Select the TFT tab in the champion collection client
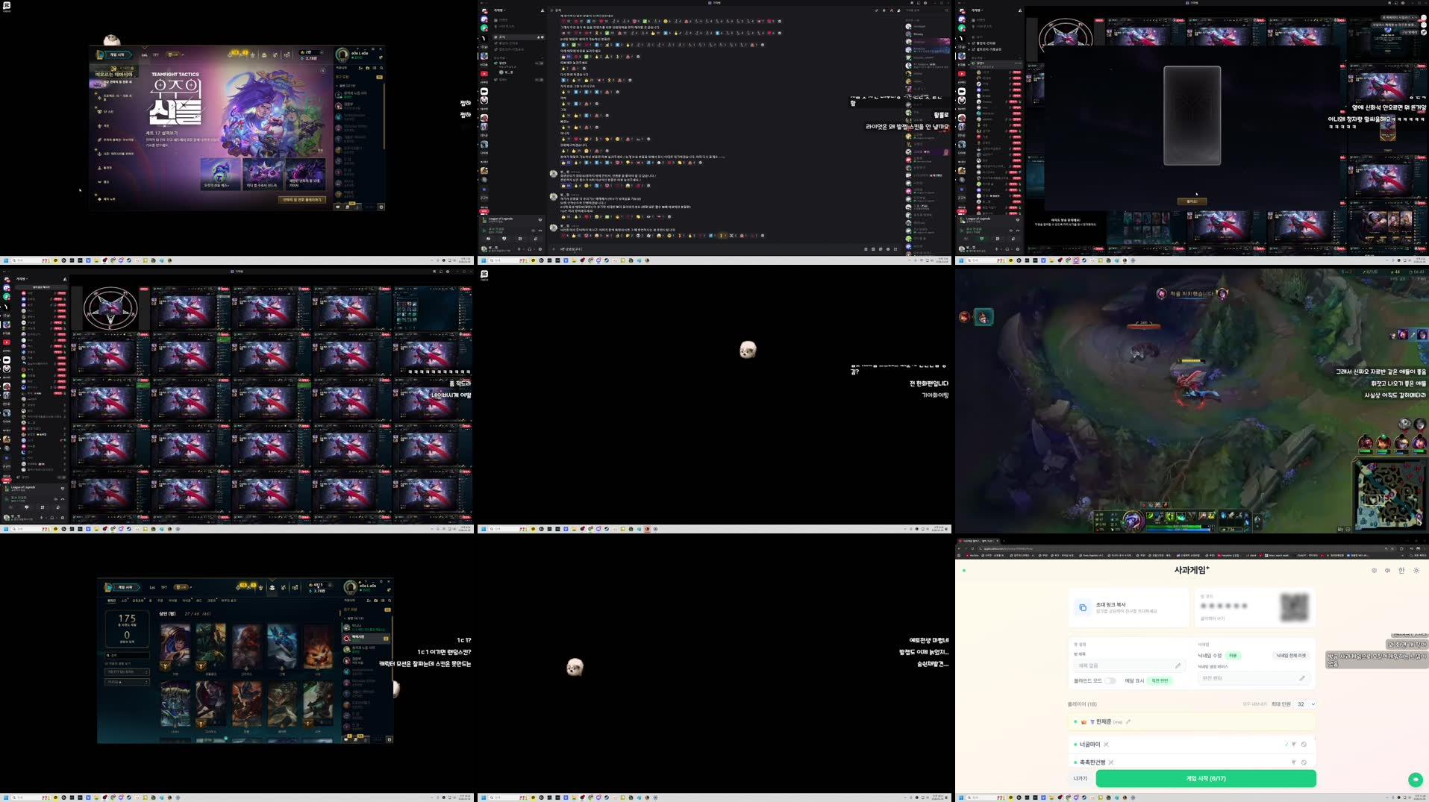 click(x=164, y=587)
